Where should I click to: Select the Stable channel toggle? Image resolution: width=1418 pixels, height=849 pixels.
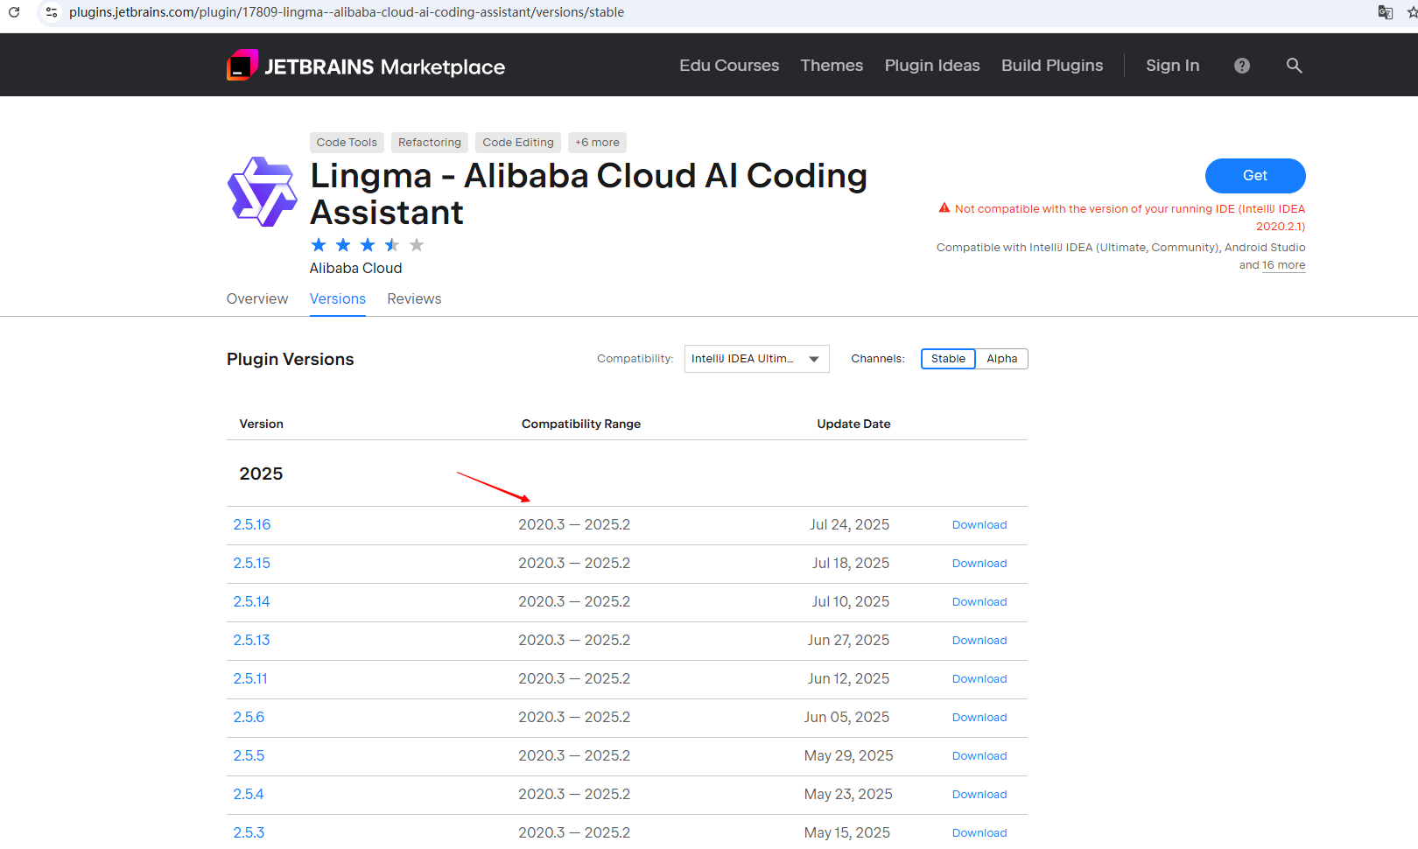point(948,359)
